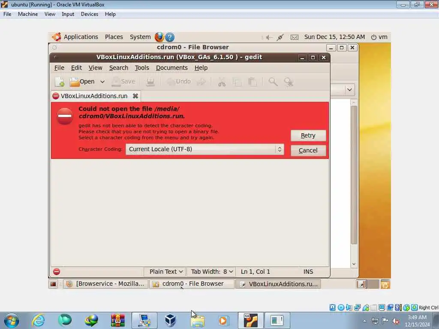The width and height of the screenshot is (439, 329).
Task: Open gedit File menu
Action: [59, 68]
